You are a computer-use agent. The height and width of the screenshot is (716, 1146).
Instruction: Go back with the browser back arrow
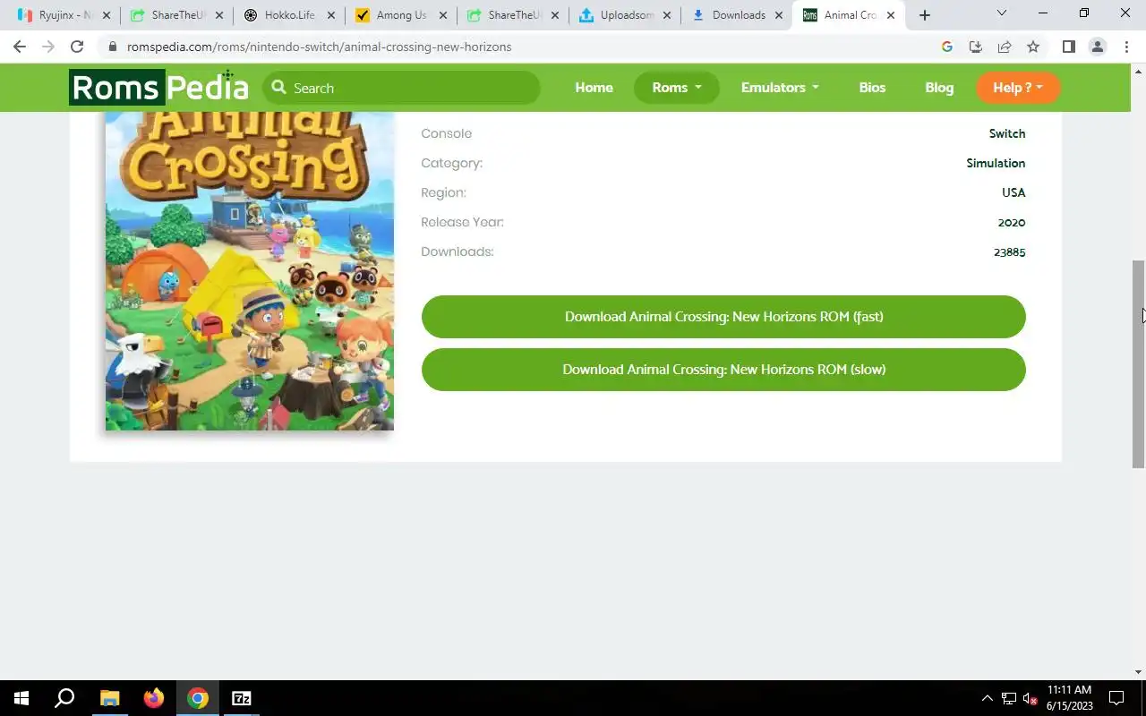pyautogui.click(x=20, y=47)
